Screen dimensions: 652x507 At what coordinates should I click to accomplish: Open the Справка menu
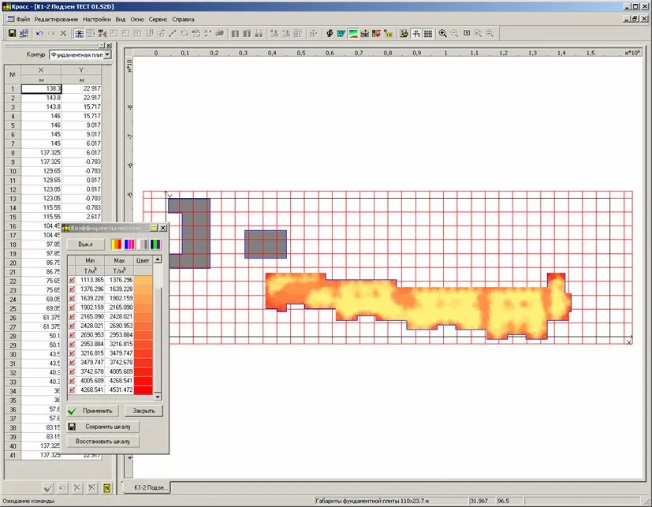(183, 19)
